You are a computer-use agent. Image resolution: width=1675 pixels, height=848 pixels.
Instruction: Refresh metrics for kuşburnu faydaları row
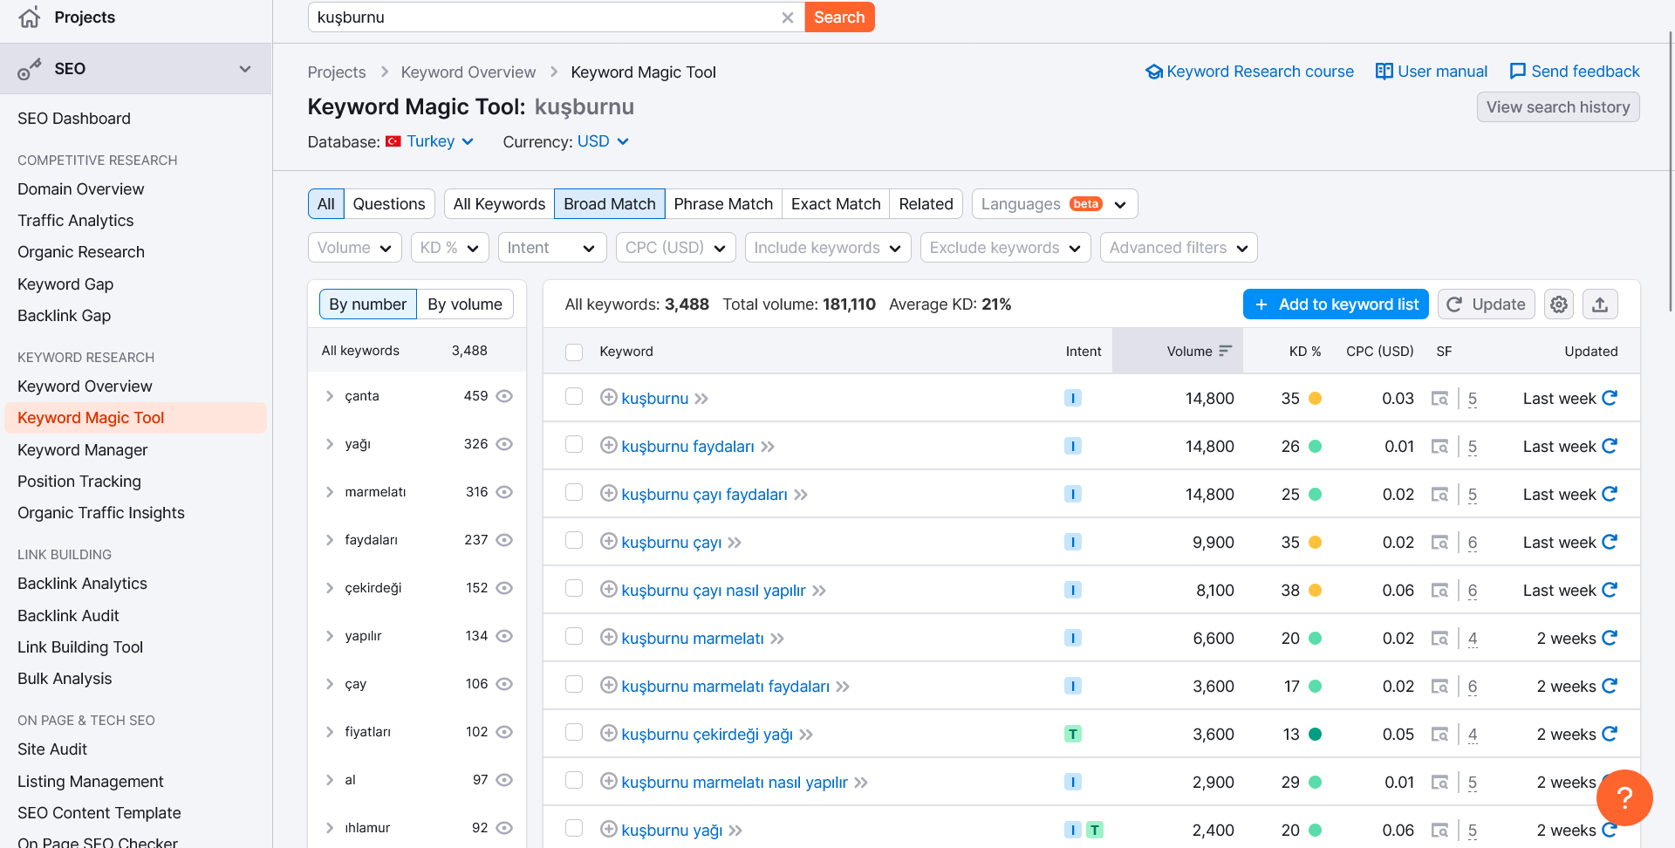click(1610, 446)
